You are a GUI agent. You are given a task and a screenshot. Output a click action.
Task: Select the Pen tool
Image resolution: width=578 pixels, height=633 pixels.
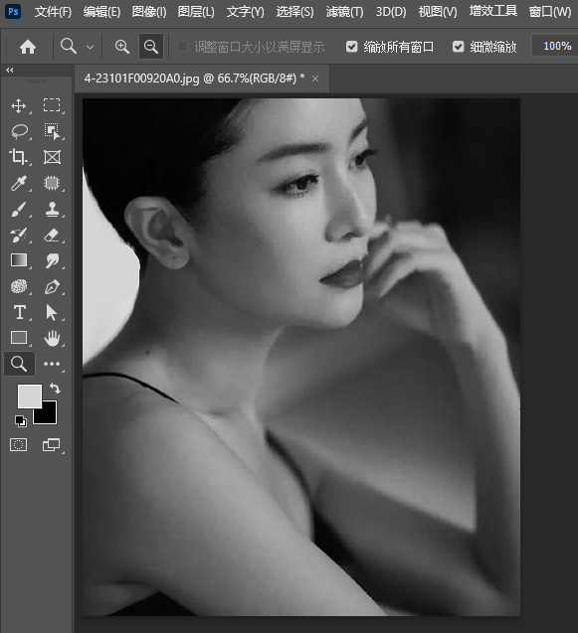pos(52,287)
